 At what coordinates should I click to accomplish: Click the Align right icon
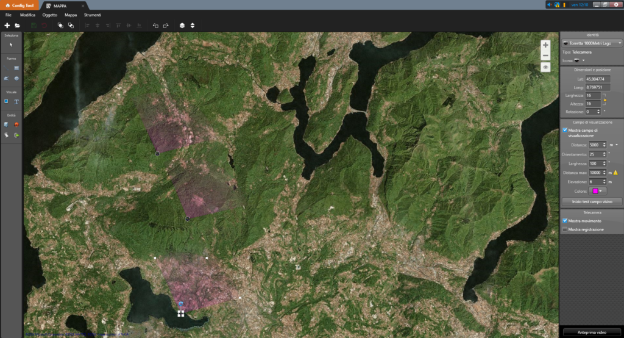108,26
